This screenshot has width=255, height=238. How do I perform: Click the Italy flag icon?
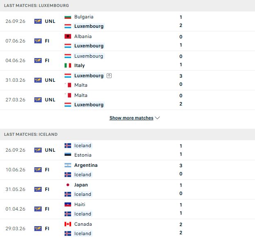click(x=68, y=65)
